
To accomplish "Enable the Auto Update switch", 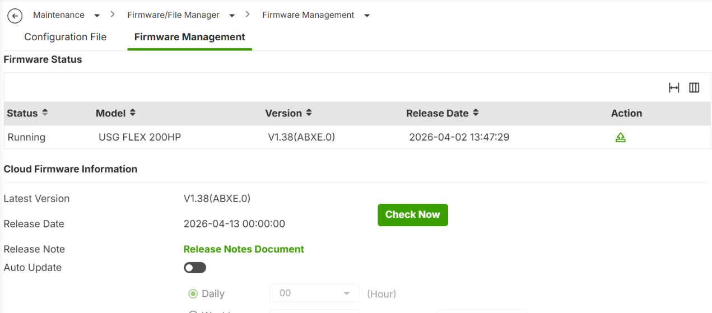I will 195,268.
